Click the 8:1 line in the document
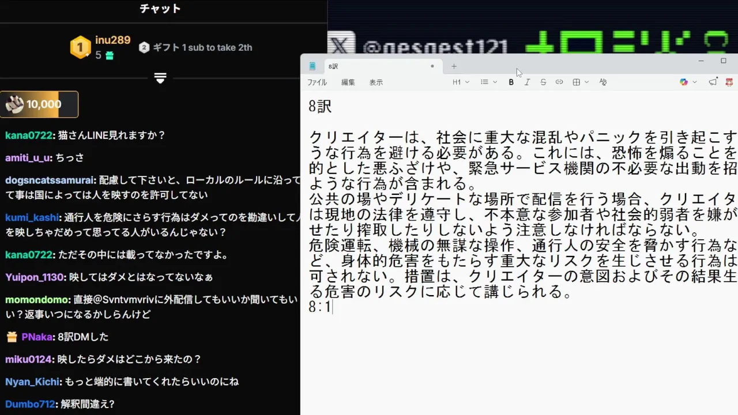738x415 pixels. tap(320, 307)
